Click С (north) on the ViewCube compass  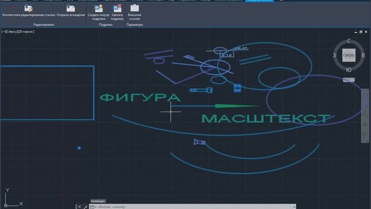[x=349, y=41]
